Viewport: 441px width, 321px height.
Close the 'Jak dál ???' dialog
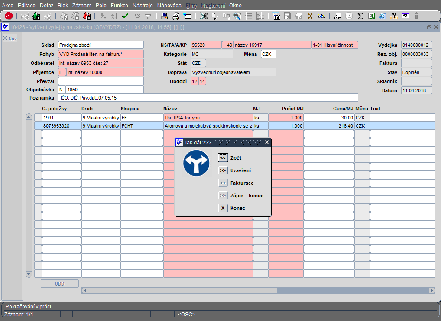click(266, 142)
